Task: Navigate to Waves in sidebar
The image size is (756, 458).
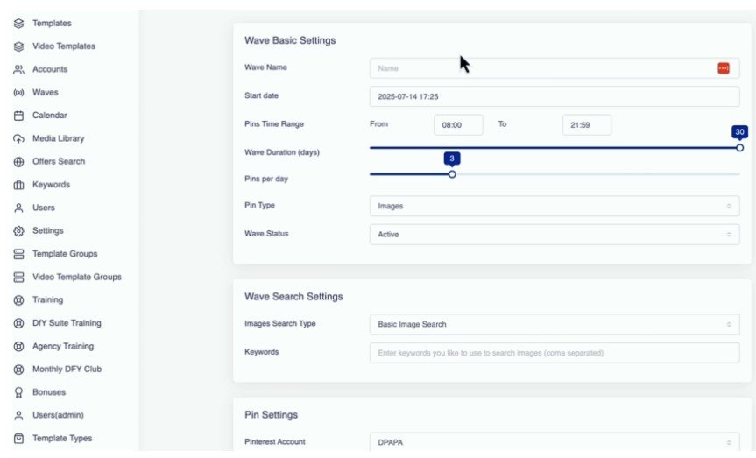Action: pos(45,93)
